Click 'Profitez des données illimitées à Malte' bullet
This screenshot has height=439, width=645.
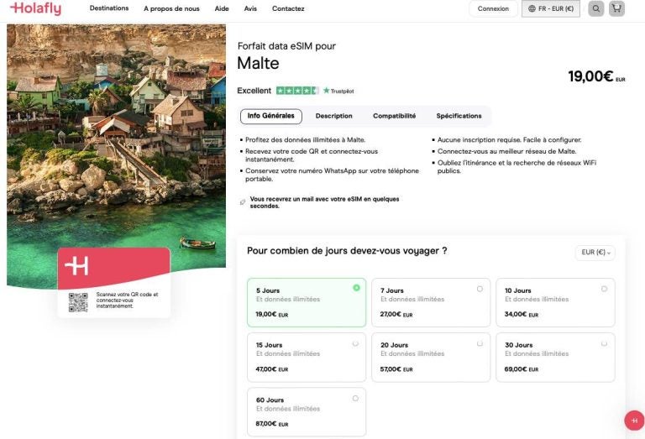(305, 139)
